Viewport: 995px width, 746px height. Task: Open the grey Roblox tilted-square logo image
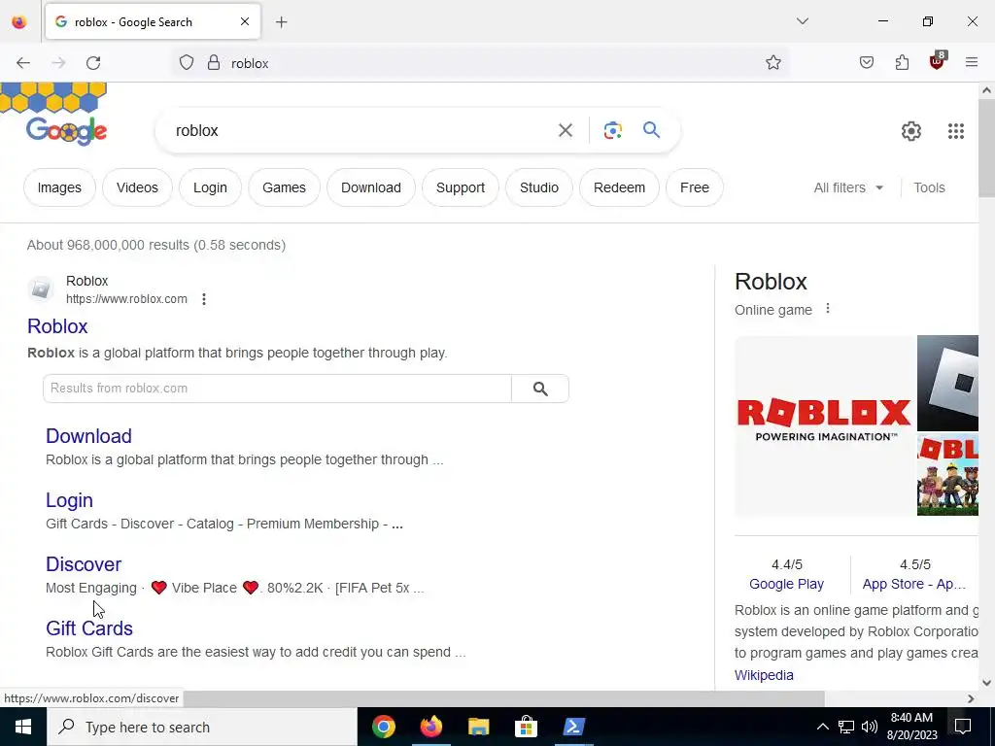947,383
